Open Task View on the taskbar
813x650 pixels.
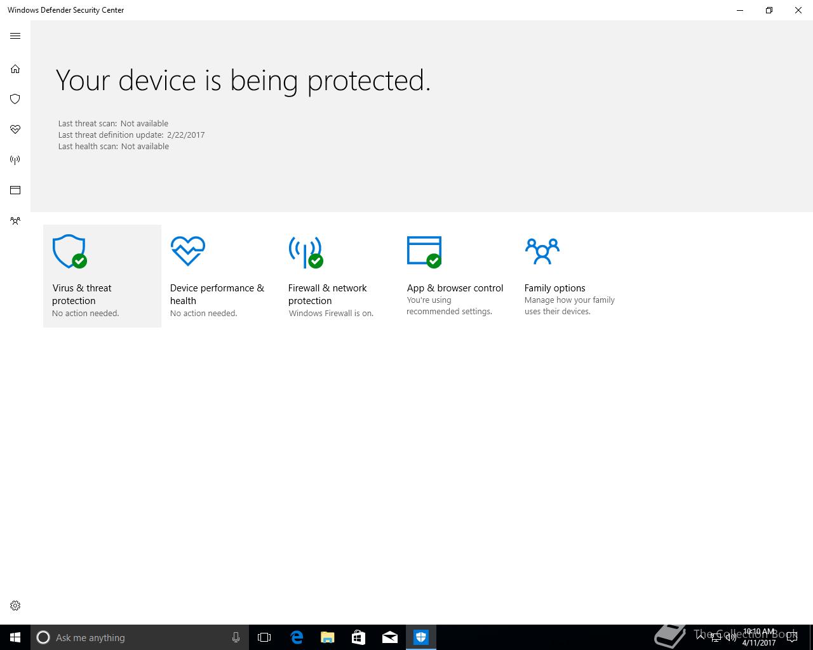[264, 637]
